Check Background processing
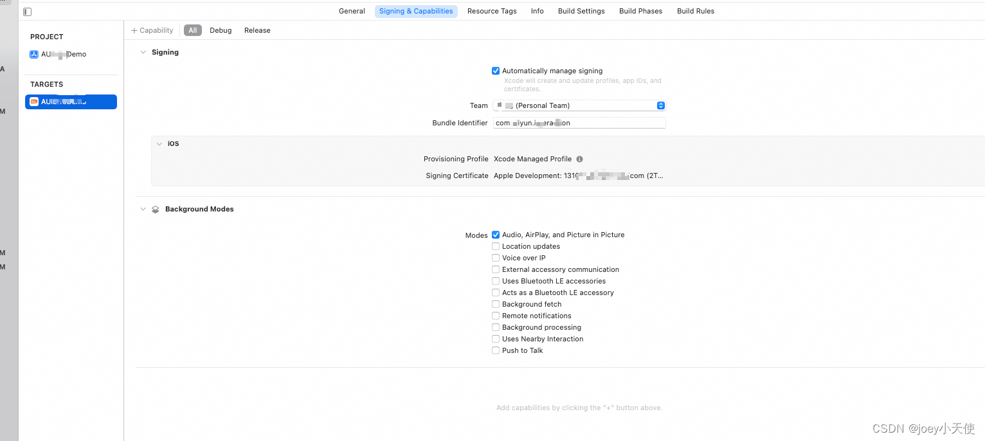Image resolution: width=985 pixels, height=441 pixels. coord(496,327)
